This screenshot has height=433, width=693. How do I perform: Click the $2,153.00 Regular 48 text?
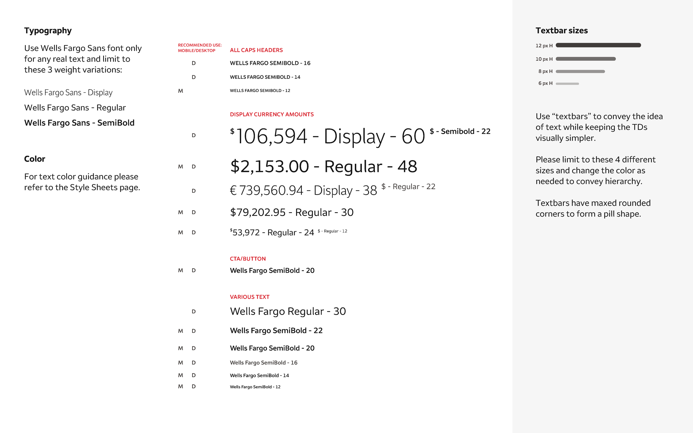coord(323,167)
